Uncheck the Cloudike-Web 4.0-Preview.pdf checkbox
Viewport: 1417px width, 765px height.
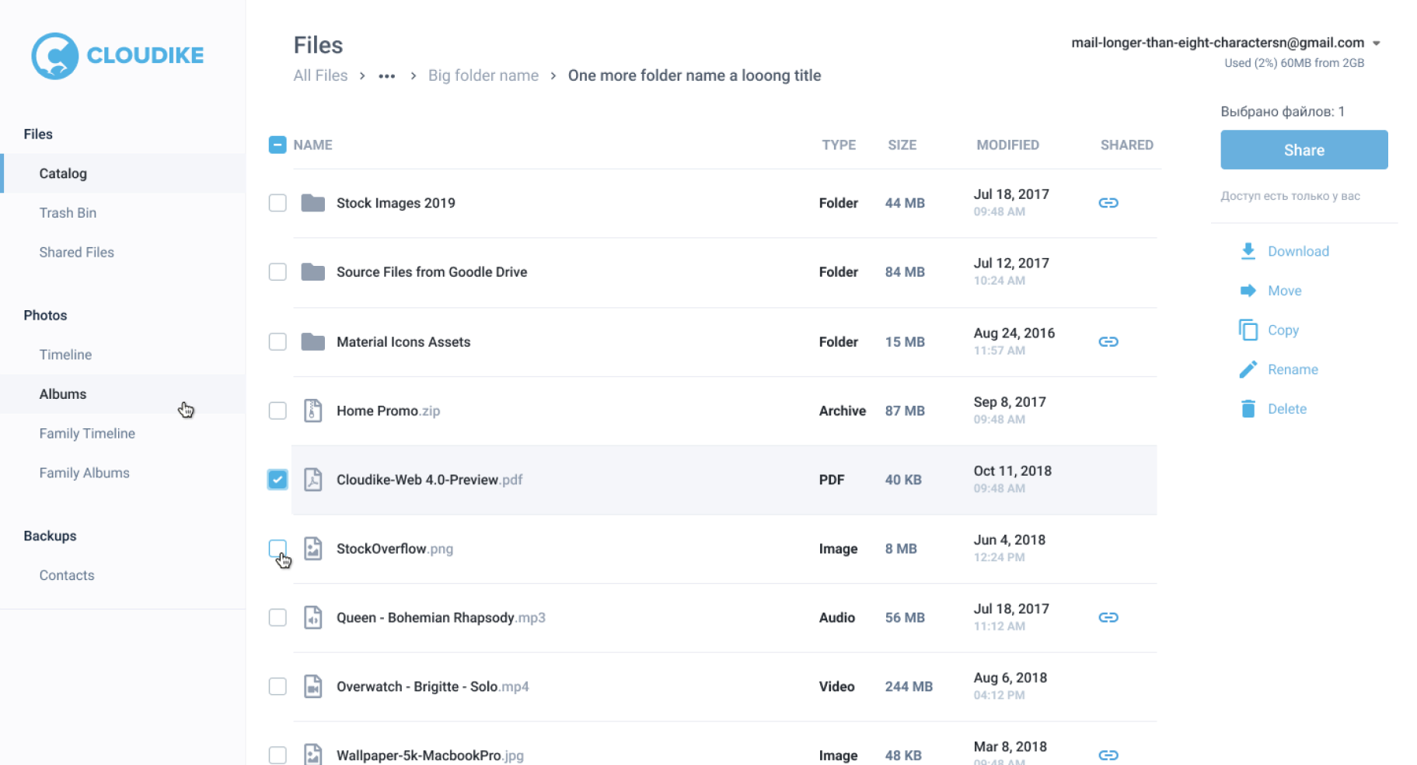(x=277, y=480)
